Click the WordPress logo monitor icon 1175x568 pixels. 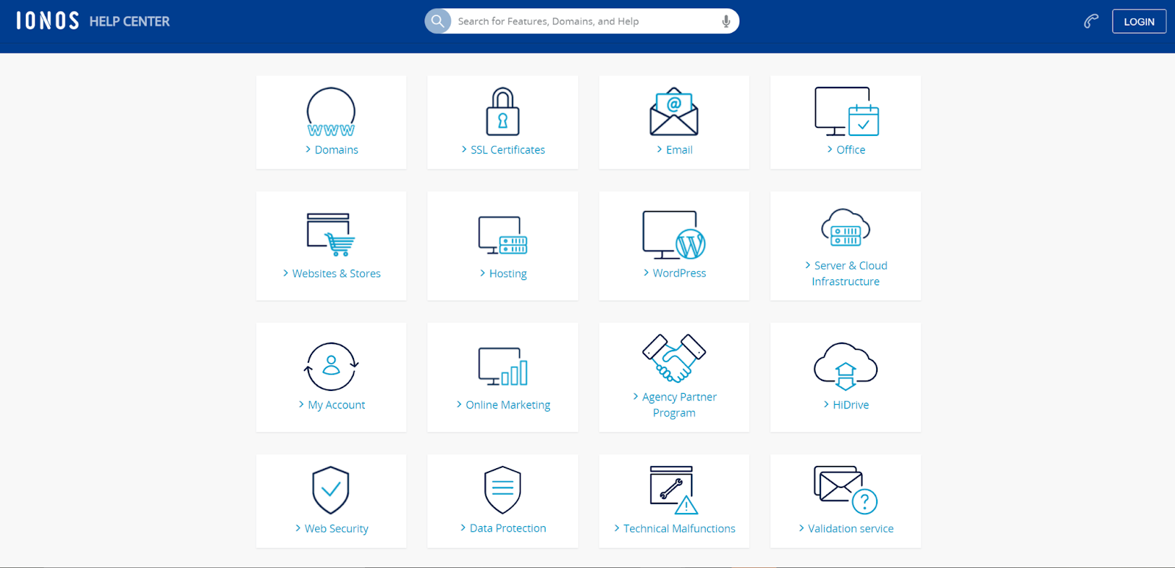(674, 235)
